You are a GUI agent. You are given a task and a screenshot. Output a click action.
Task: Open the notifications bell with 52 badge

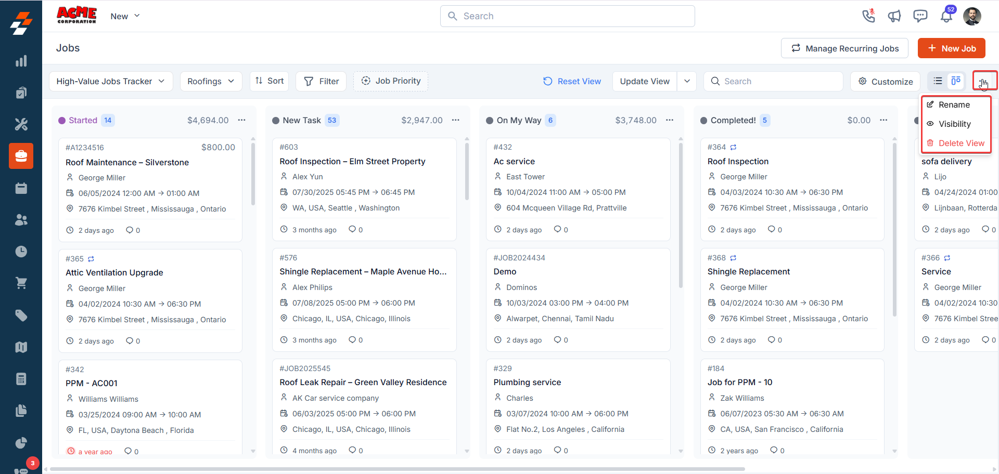point(946,16)
